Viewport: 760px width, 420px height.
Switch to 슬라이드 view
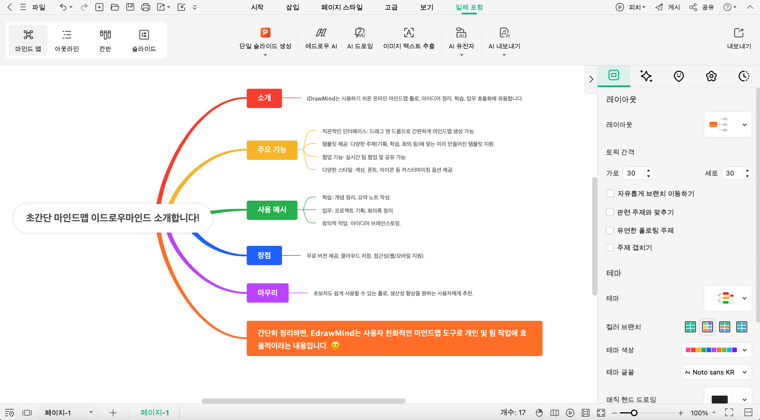[x=144, y=41]
